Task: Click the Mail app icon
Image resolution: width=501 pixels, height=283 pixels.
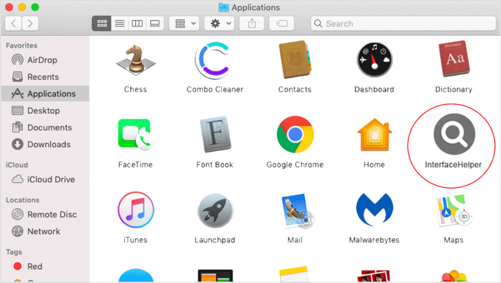Action: tap(297, 211)
